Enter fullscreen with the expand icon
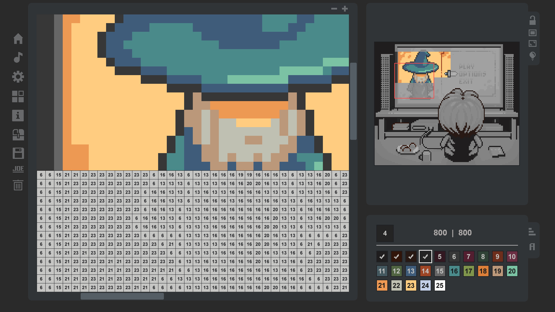This screenshot has height=312, width=555. [533, 43]
